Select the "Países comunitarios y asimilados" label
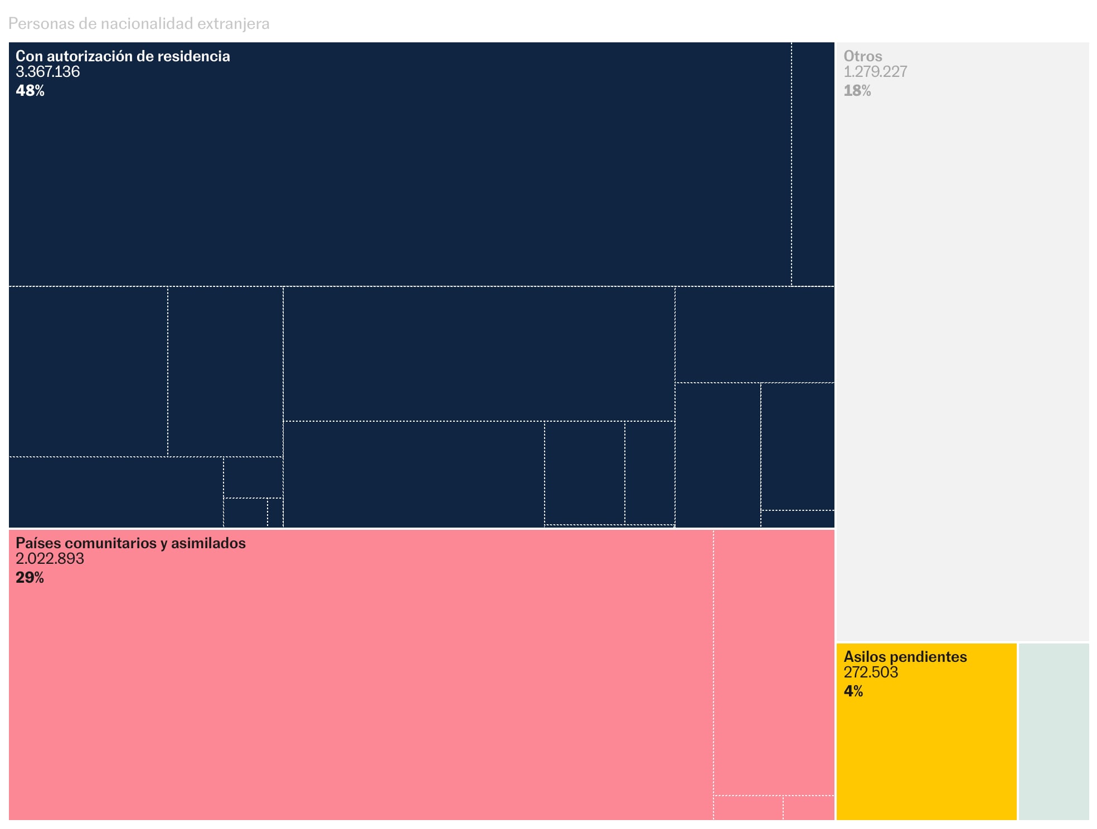This screenshot has width=1097, height=829. pyautogui.click(x=130, y=543)
